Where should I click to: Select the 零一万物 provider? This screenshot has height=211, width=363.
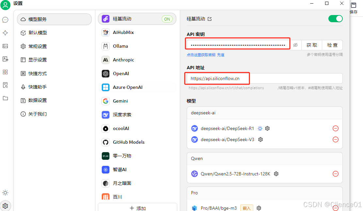pyautogui.click(x=137, y=156)
